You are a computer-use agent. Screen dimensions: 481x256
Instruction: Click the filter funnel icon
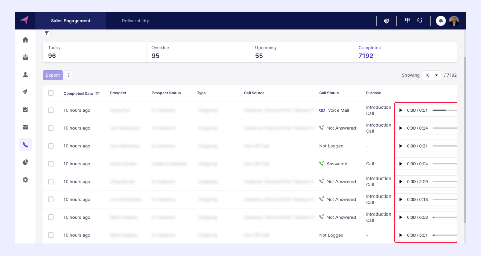(x=47, y=33)
